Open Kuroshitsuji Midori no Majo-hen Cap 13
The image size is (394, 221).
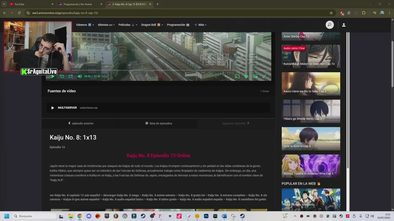pos(311,56)
